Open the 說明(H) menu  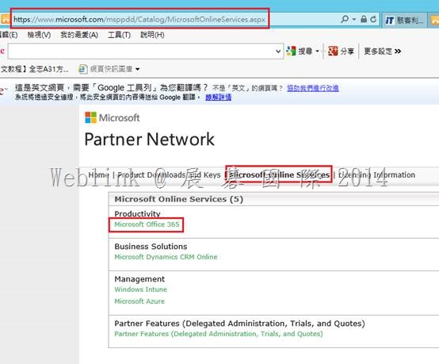click(152, 35)
